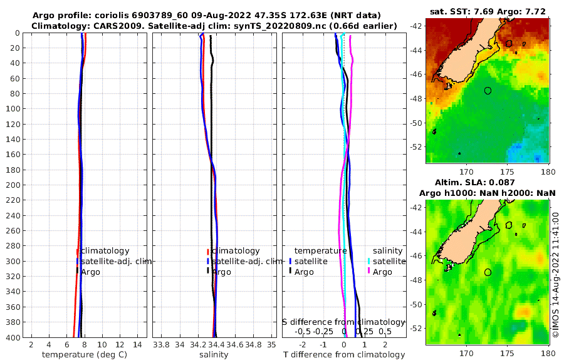This screenshot has height=363, width=564.
Task: Click blue temperature satellite legend marker
Action: (x=290, y=261)
